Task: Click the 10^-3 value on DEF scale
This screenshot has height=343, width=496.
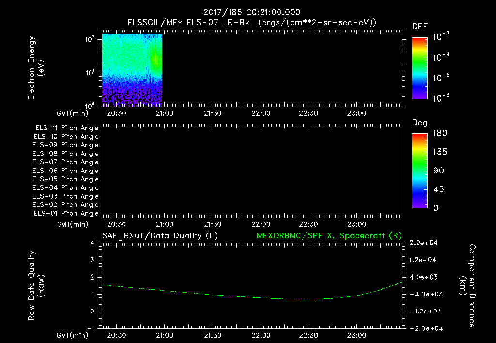Action: click(x=441, y=36)
